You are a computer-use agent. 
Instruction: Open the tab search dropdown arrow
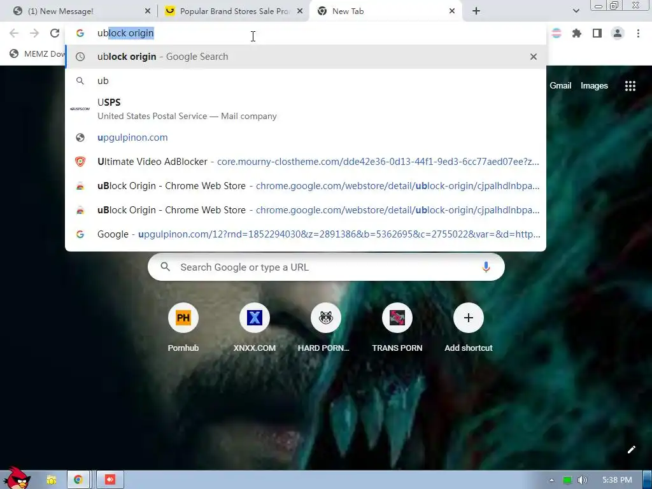576,11
